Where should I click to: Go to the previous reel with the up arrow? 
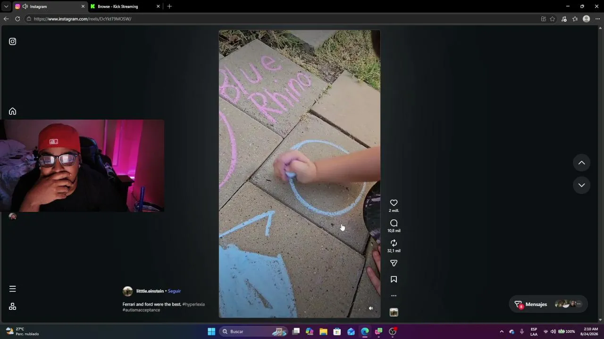581,162
